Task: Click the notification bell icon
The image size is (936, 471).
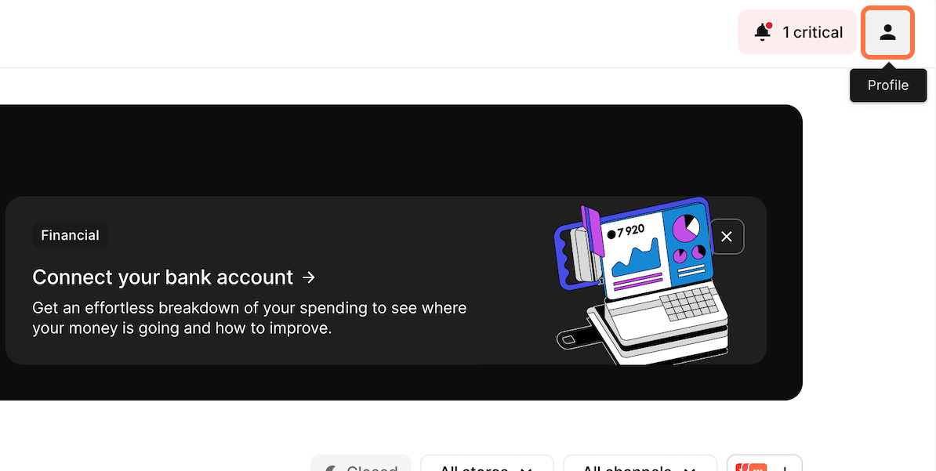Action: point(762,32)
